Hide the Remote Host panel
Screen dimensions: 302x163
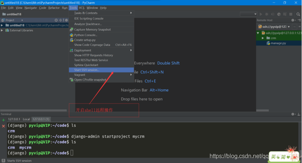point(299,20)
